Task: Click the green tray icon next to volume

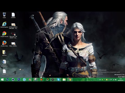Action: click(x=102, y=80)
